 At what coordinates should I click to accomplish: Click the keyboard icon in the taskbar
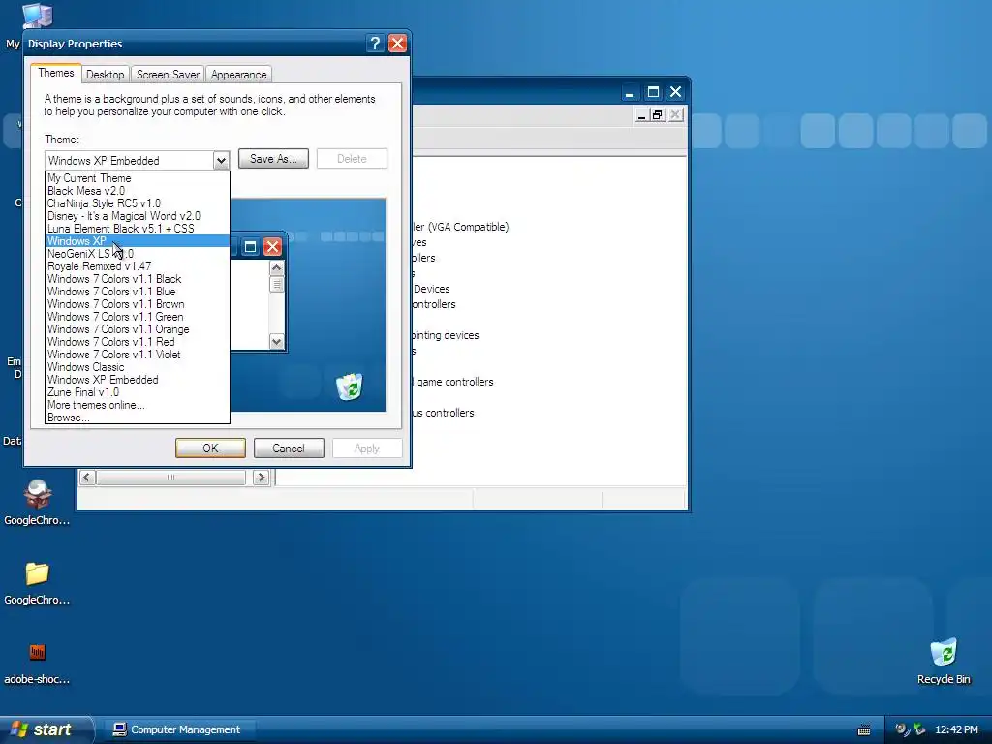[x=863, y=729]
